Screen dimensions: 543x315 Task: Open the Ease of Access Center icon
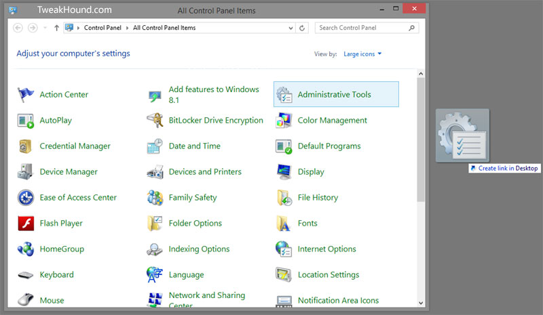coord(26,197)
